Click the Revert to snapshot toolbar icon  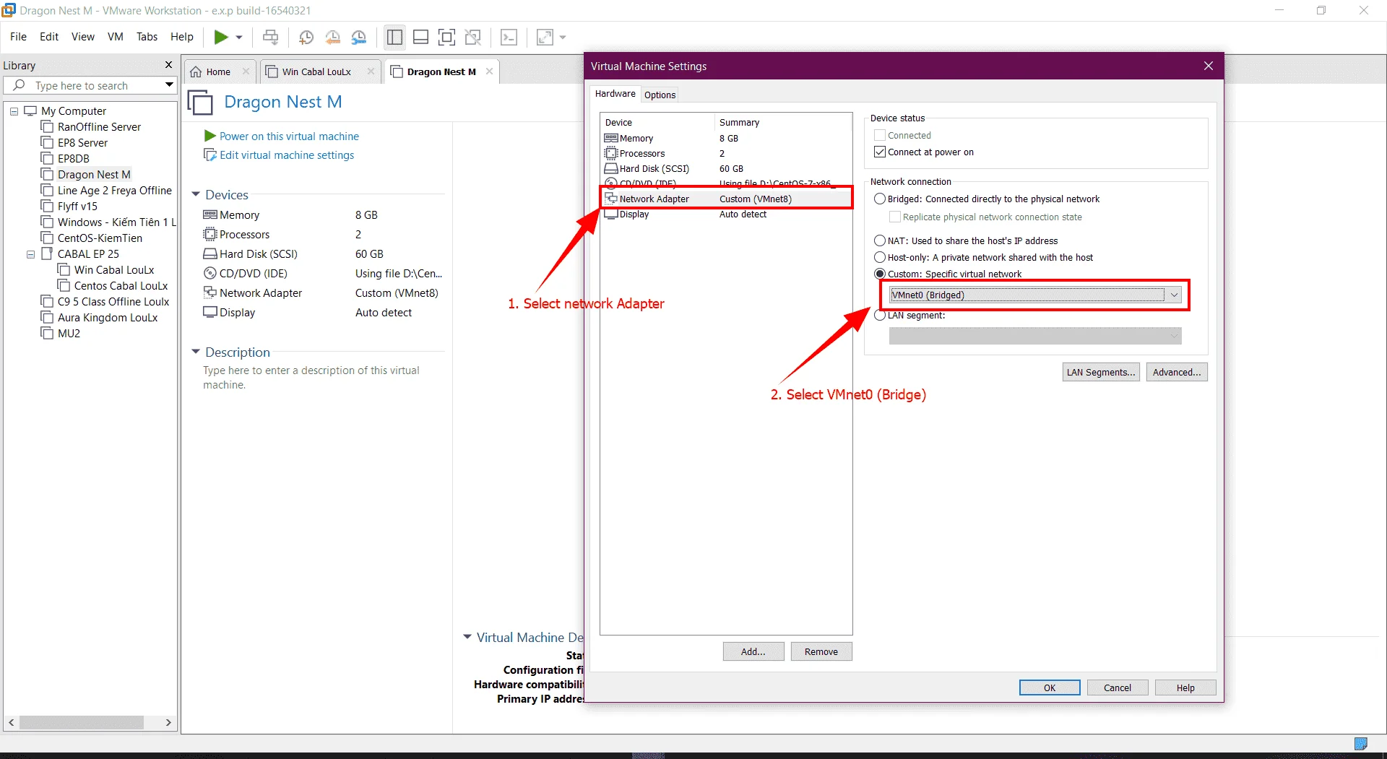click(x=332, y=37)
